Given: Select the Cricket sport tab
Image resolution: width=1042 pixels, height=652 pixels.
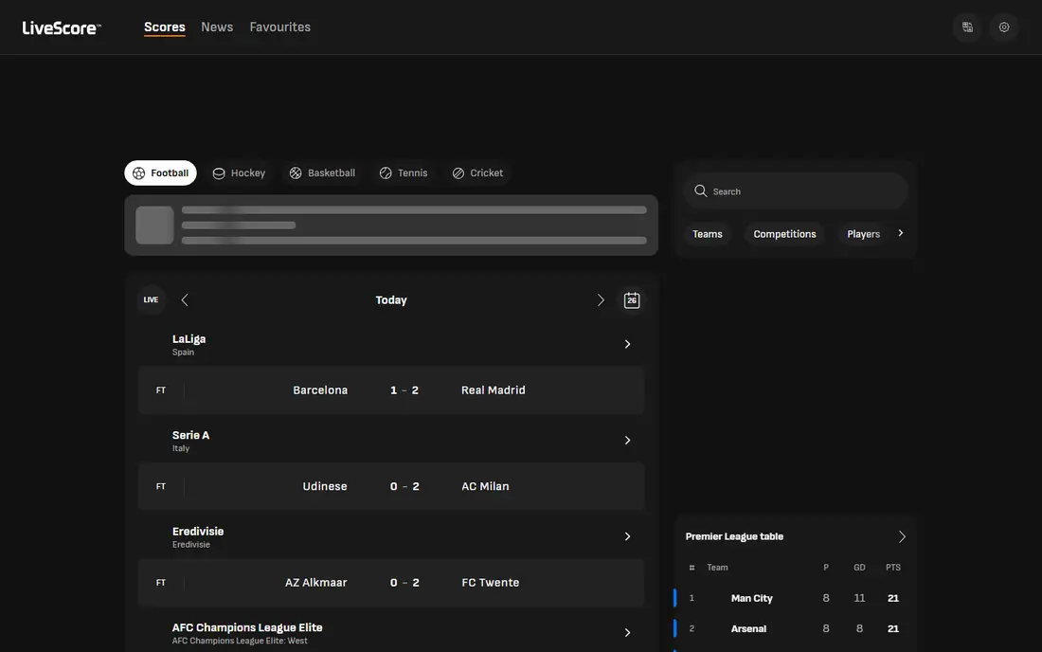Looking at the screenshot, I should click(x=477, y=172).
